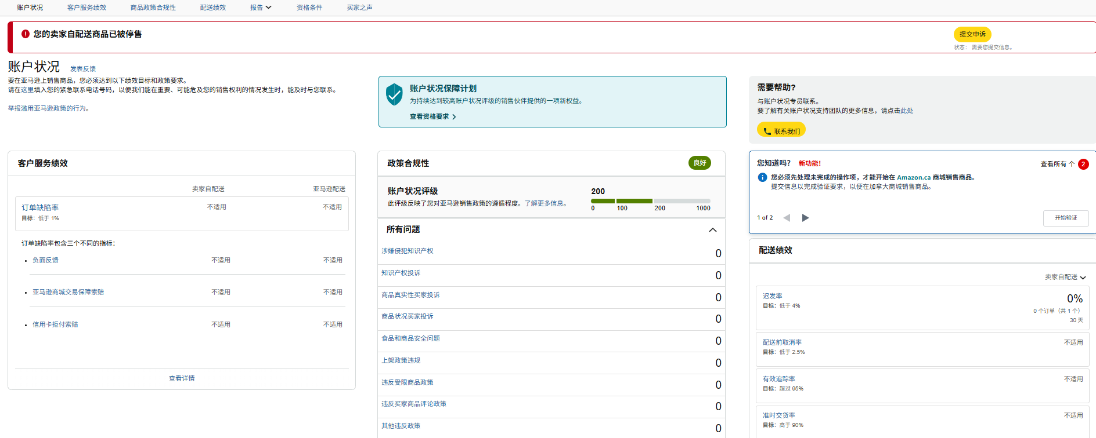Screen dimensions: 1096x438
Task: Click the red notification badge showing 2
Action: click(1083, 164)
